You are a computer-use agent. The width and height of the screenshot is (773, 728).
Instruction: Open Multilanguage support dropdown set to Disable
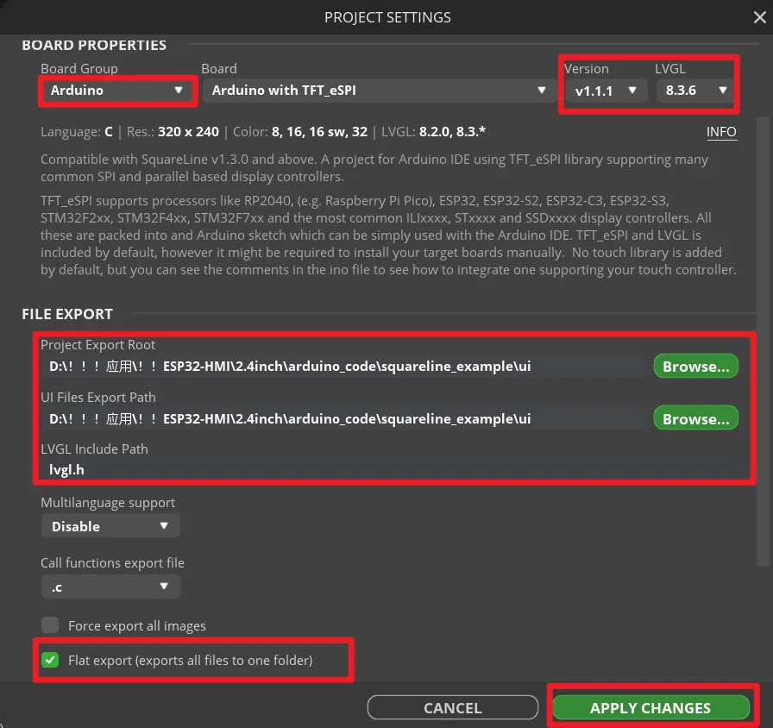coord(110,526)
